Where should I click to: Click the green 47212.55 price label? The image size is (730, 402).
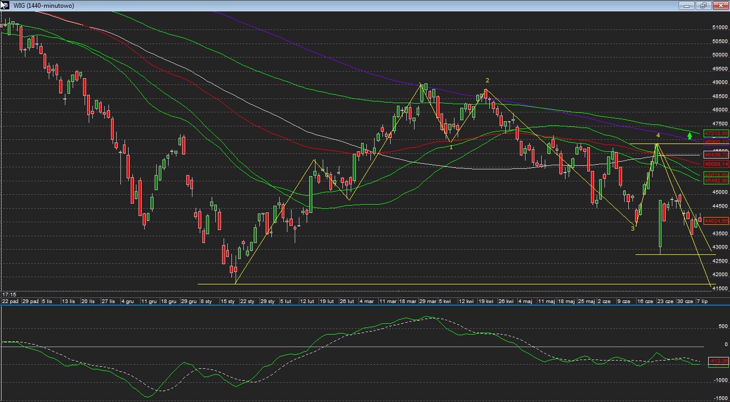point(716,134)
